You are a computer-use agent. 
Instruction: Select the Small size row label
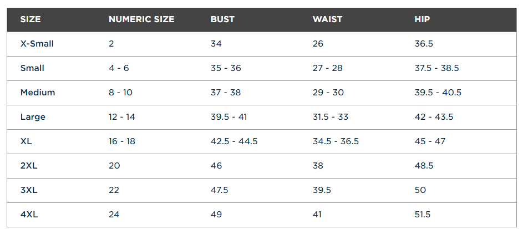(x=32, y=68)
